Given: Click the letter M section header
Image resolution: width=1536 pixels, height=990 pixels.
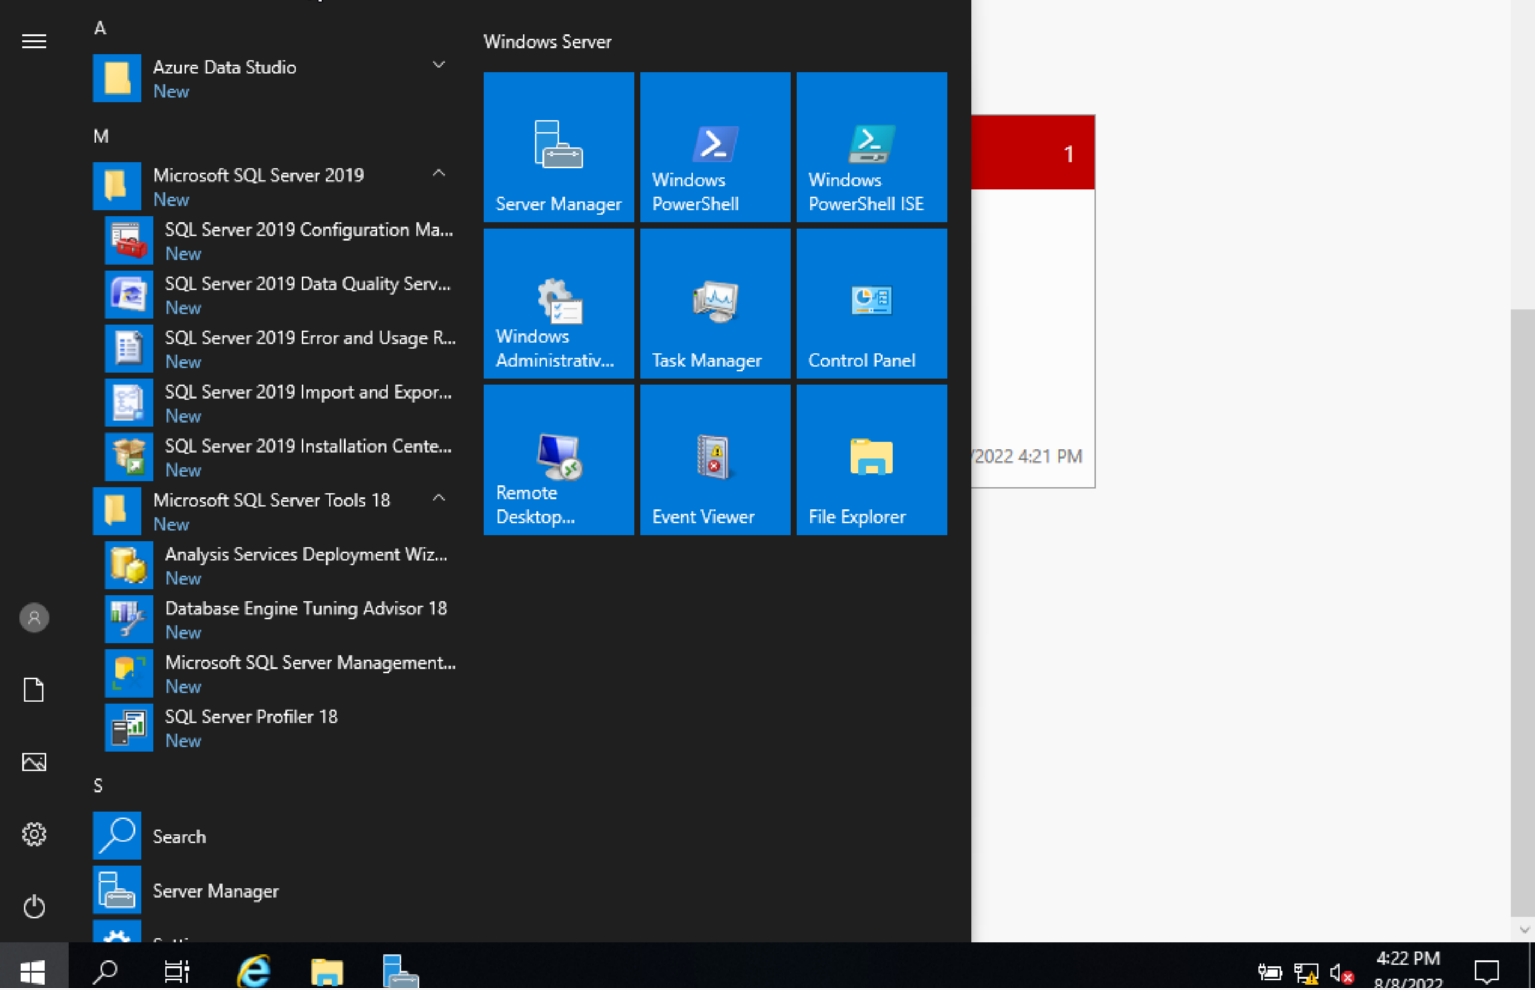Looking at the screenshot, I should pyautogui.click(x=101, y=136).
